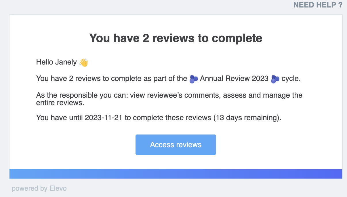This screenshot has height=197, width=347.
Task: Click the Hello Janely greeting text
Action: (x=56, y=62)
